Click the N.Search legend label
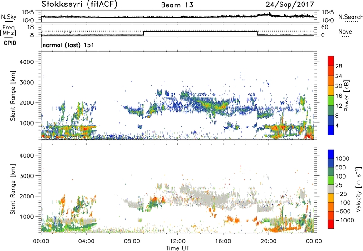Viewport: 363px width, 251px height. (351, 17)
